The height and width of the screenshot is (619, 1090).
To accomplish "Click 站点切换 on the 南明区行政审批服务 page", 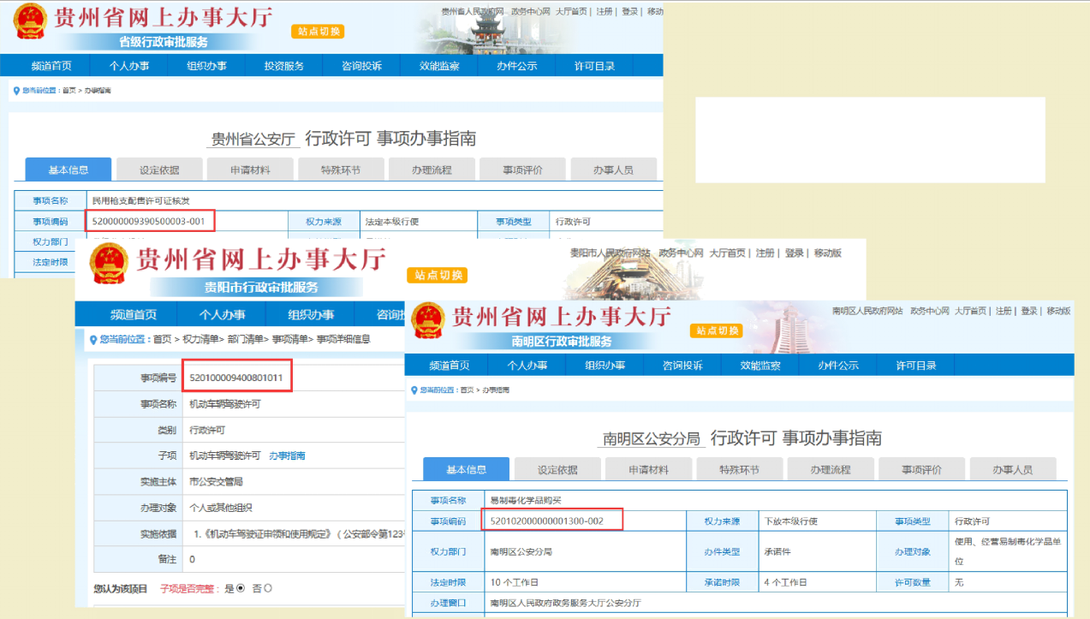I will pyautogui.click(x=717, y=330).
